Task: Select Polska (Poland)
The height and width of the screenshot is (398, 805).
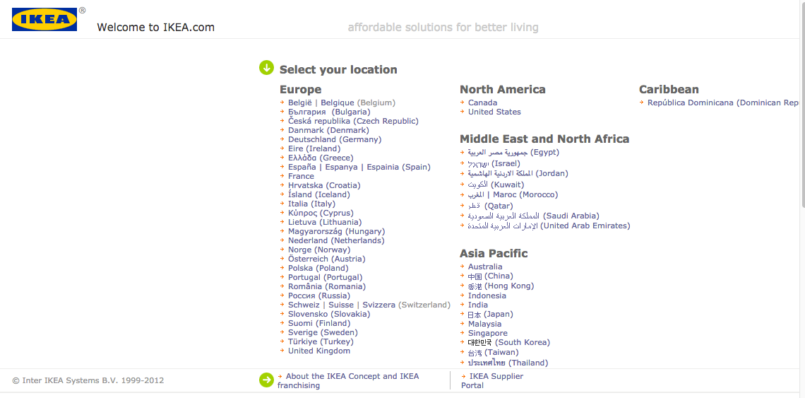Action: click(318, 269)
